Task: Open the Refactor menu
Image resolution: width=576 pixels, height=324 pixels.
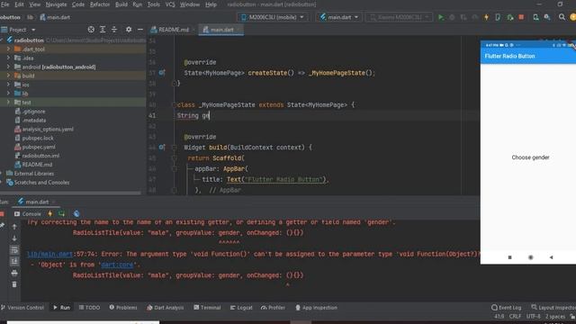Action: 100,4
